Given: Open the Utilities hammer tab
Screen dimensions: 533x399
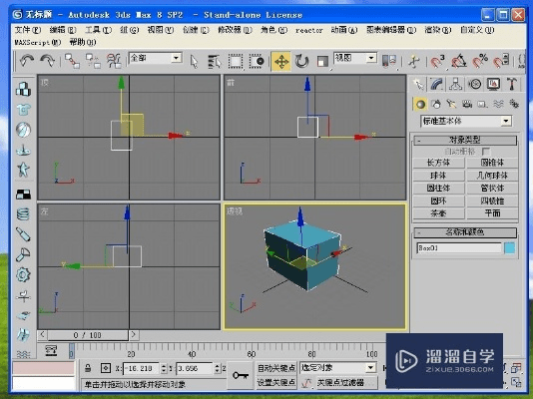Looking at the screenshot, I should [512, 84].
